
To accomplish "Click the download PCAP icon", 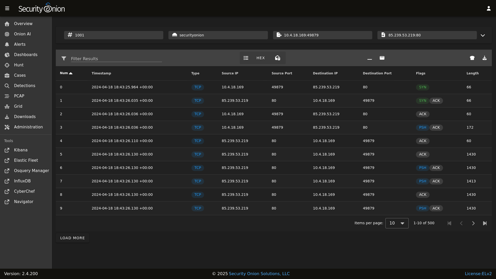I will pyautogui.click(x=484, y=58).
